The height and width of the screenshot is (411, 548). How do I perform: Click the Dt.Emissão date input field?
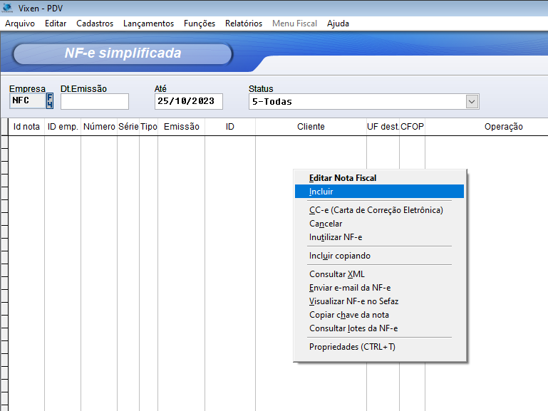point(94,102)
